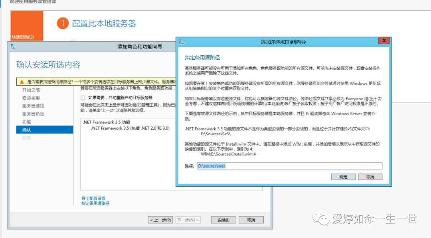This screenshot has width=431, height=238.
Task: Click the wizard icon in the front dialog title bar
Action: 182,42
